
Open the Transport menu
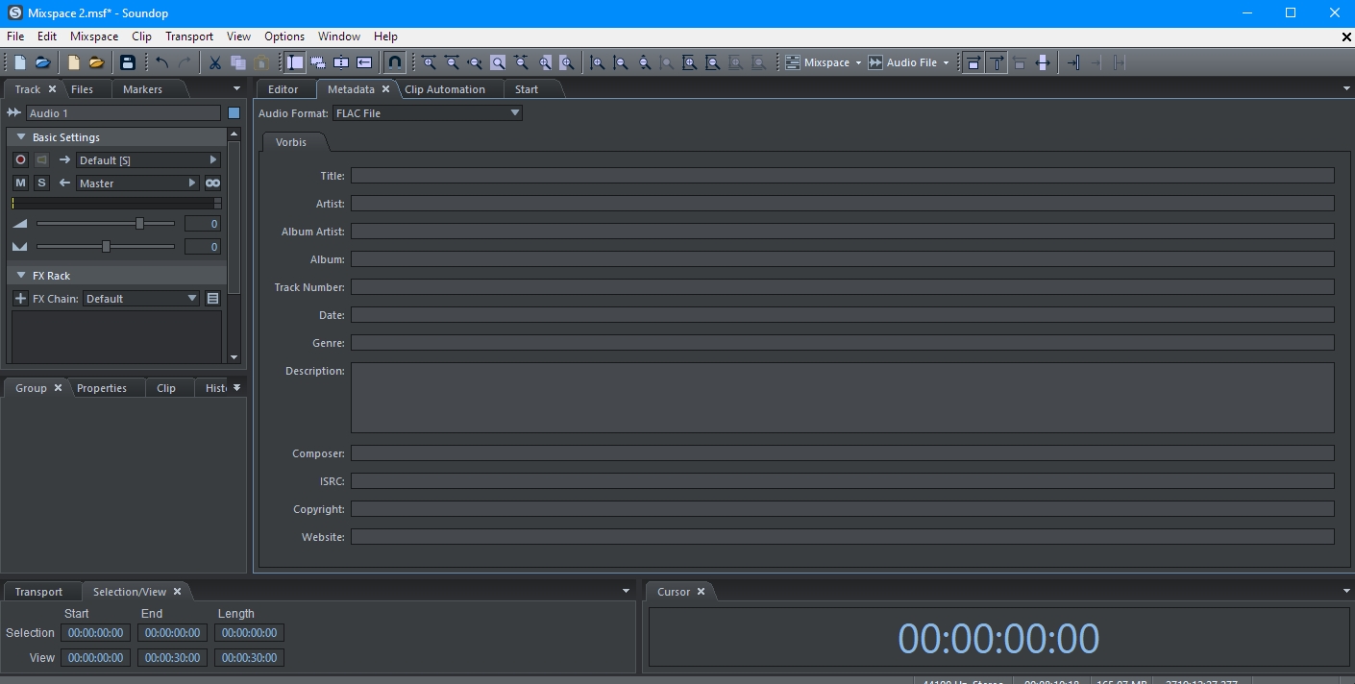tap(188, 37)
